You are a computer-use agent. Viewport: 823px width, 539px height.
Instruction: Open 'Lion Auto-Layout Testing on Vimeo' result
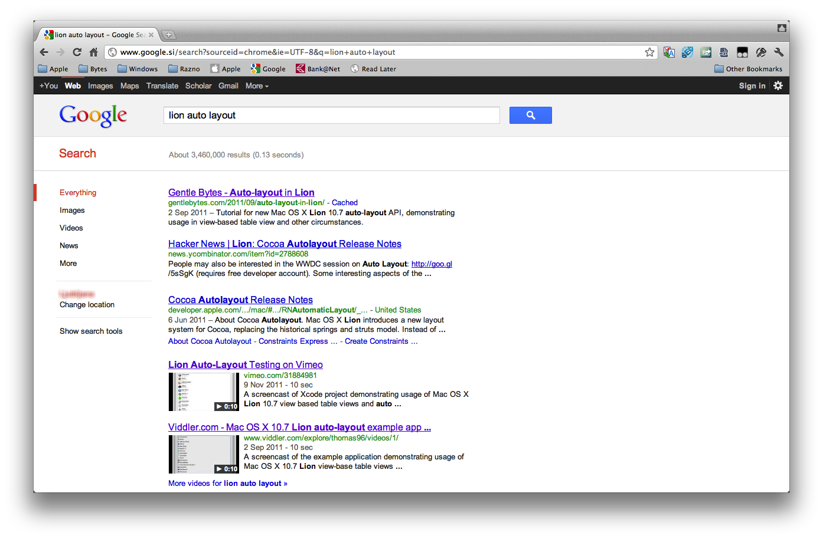tap(246, 364)
